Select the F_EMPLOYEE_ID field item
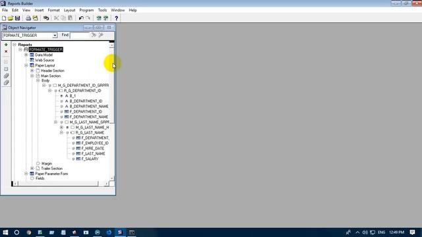422x237 pixels. pyautogui.click(x=95, y=144)
